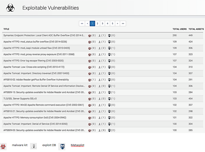Click the exploit DB legend icon
The image size is (205, 152).
point(33,146)
